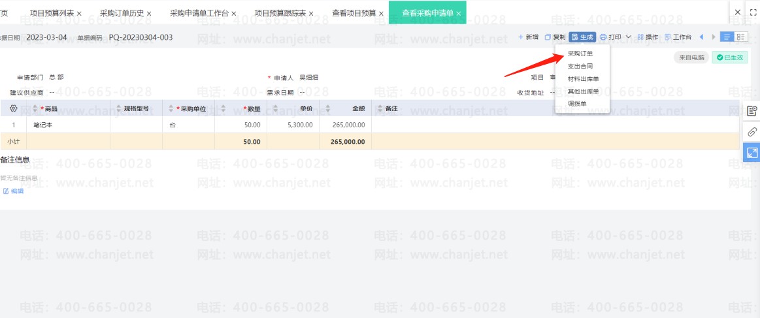Viewport: 760px width, 318px height.
Task: Click the 台 purchase unit cell
Action: (x=189, y=125)
